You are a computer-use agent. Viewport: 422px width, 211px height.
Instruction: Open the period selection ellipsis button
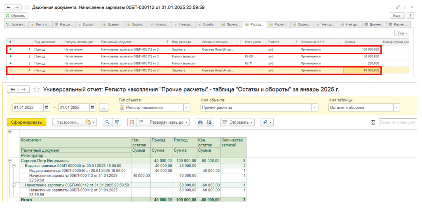coord(104,108)
